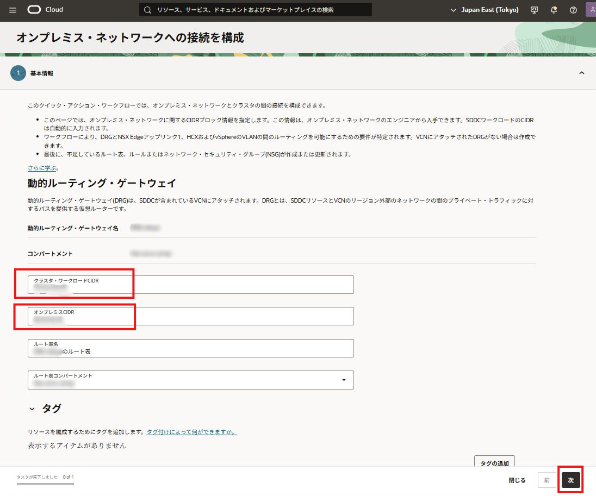Image resolution: width=596 pixels, height=496 pixels.
Task: Open the タグ付けによって何ができますか link
Action: tap(191, 432)
